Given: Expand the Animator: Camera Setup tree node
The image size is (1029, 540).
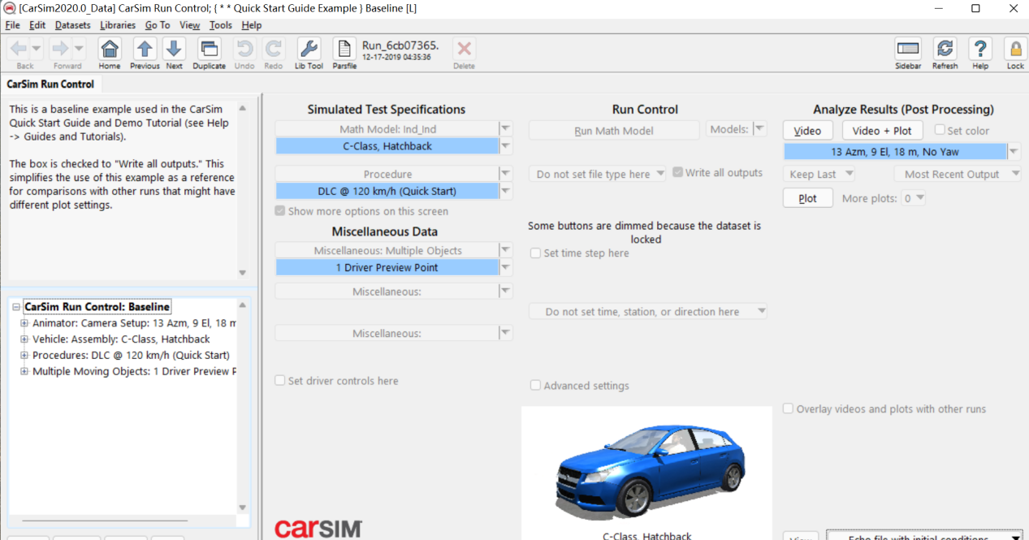Looking at the screenshot, I should (25, 323).
